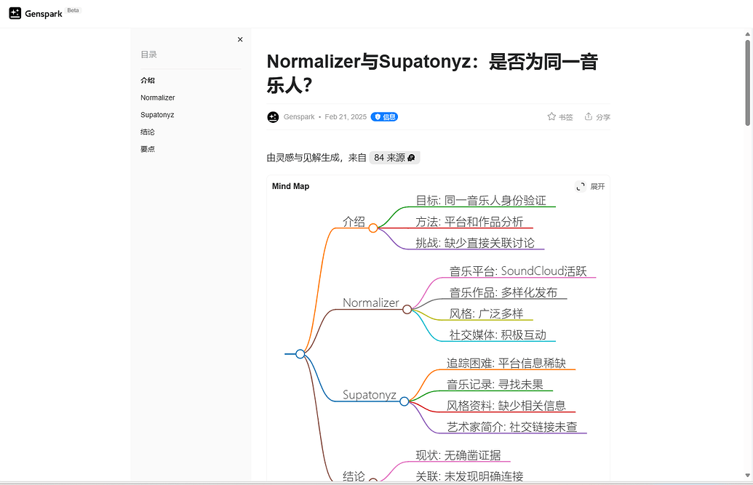The image size is (753, 485).
Task: Click mind map leaf 方法: 平台和作品分析
Action: pyautogui.click(x=469, y=221)
